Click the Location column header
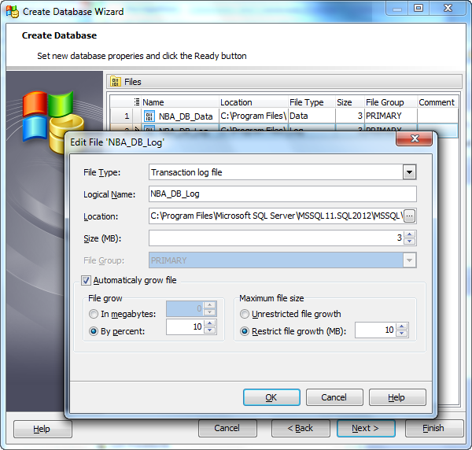Screen dimensions: 472x450 pos(236,102)
